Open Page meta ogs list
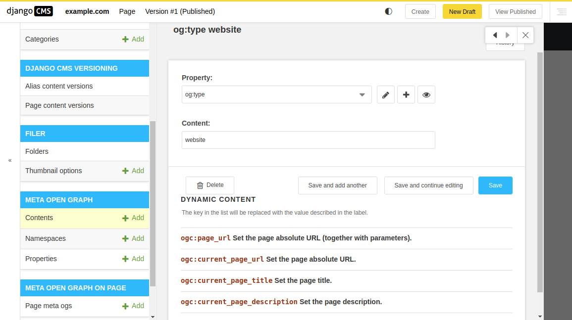The image size is (572, 320). [x=49, y=306]
